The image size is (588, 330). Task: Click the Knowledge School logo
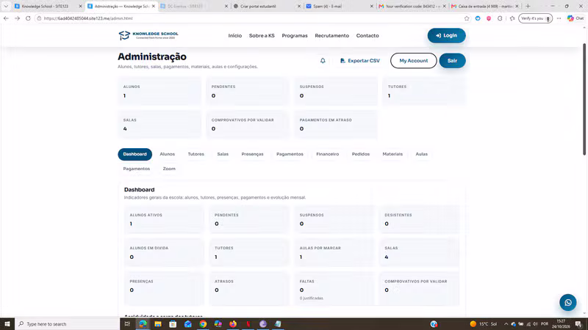point(148,35)
